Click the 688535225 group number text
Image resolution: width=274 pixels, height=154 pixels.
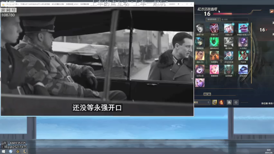tap(18, 143)
